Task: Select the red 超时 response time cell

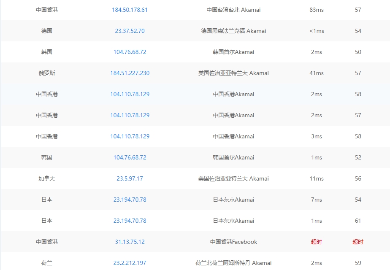Action: (x=316, y=242)
